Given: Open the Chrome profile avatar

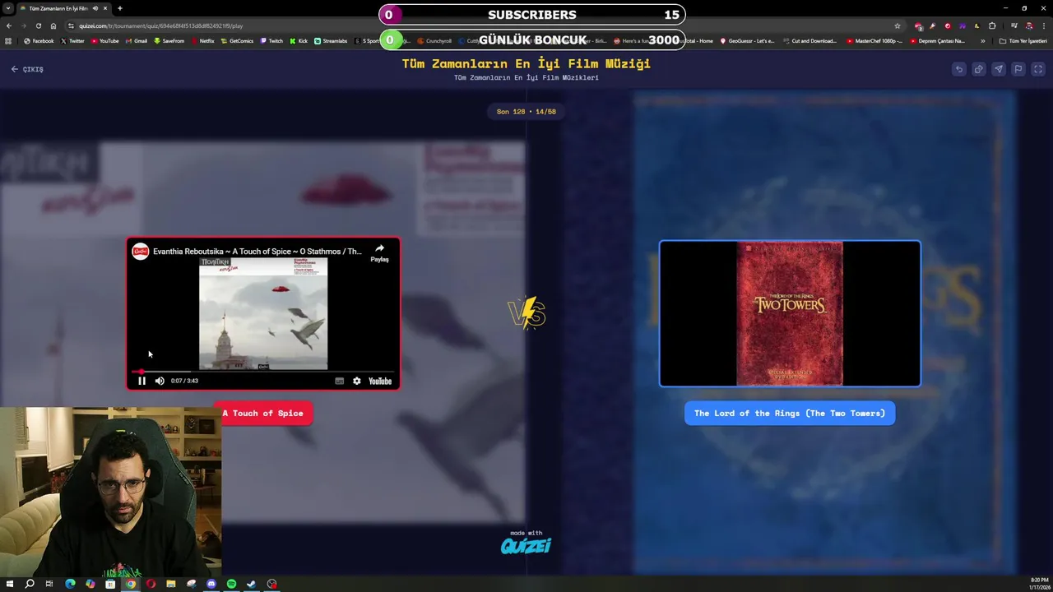Looking at the screenshot, I should [x=1028, y=25].
